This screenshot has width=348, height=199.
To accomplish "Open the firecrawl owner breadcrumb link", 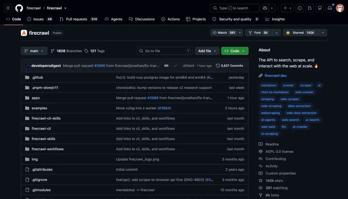I will click(34, 8).
